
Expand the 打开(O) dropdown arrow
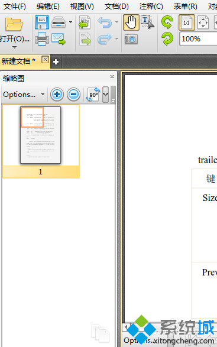(x=14, y=47)
